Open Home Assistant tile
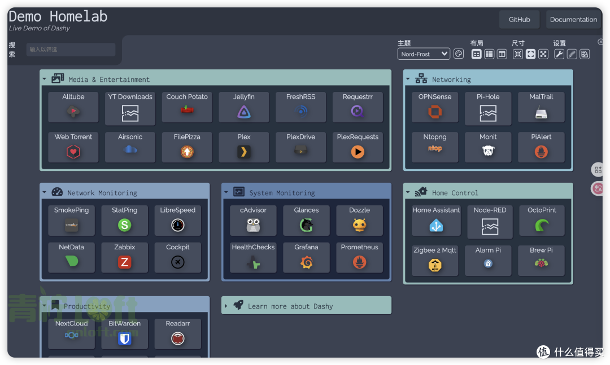The image size is (610, 365). pos(436,221)
